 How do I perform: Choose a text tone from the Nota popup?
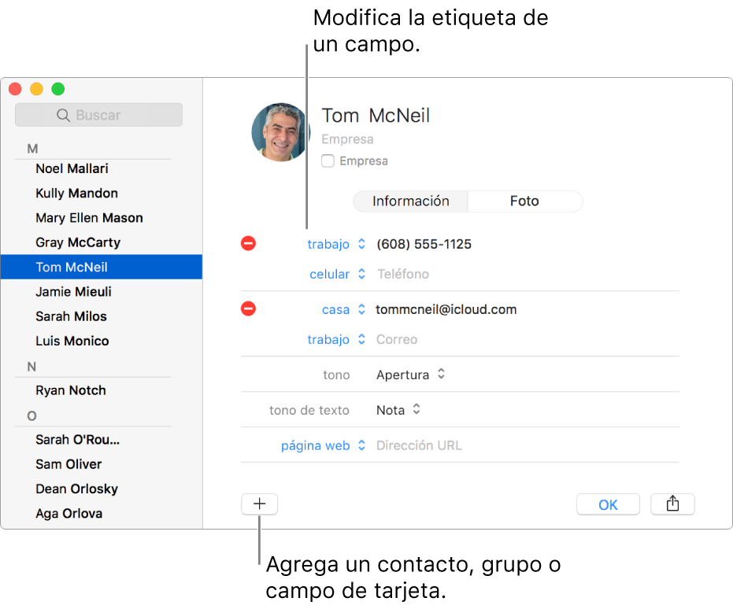[x=398, y=410]
